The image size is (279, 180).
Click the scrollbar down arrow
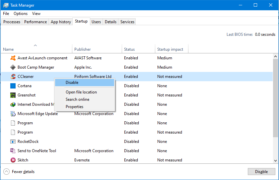[x=275, y=161]
